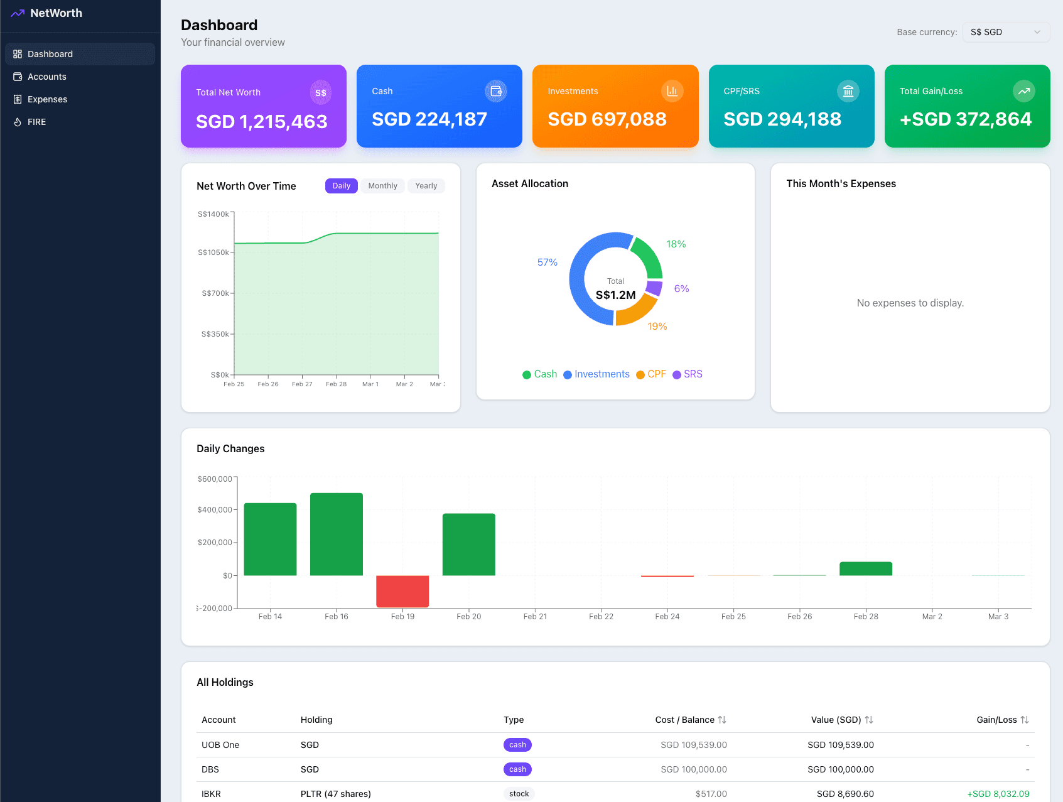Sort holdings by Value (SGD) column

pos(841,720)
